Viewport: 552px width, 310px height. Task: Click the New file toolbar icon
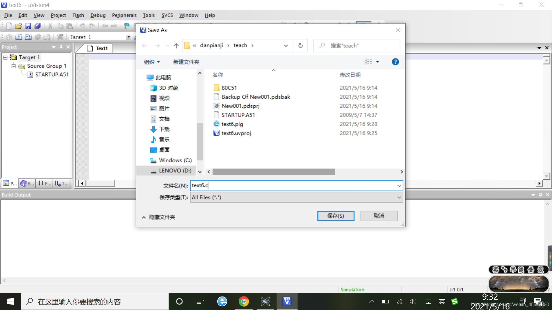coord(9,26)
